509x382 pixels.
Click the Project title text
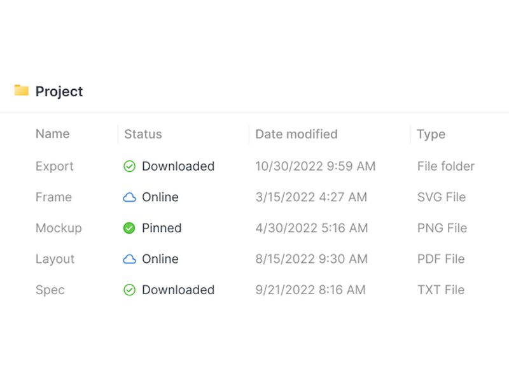tap(59, 91)
